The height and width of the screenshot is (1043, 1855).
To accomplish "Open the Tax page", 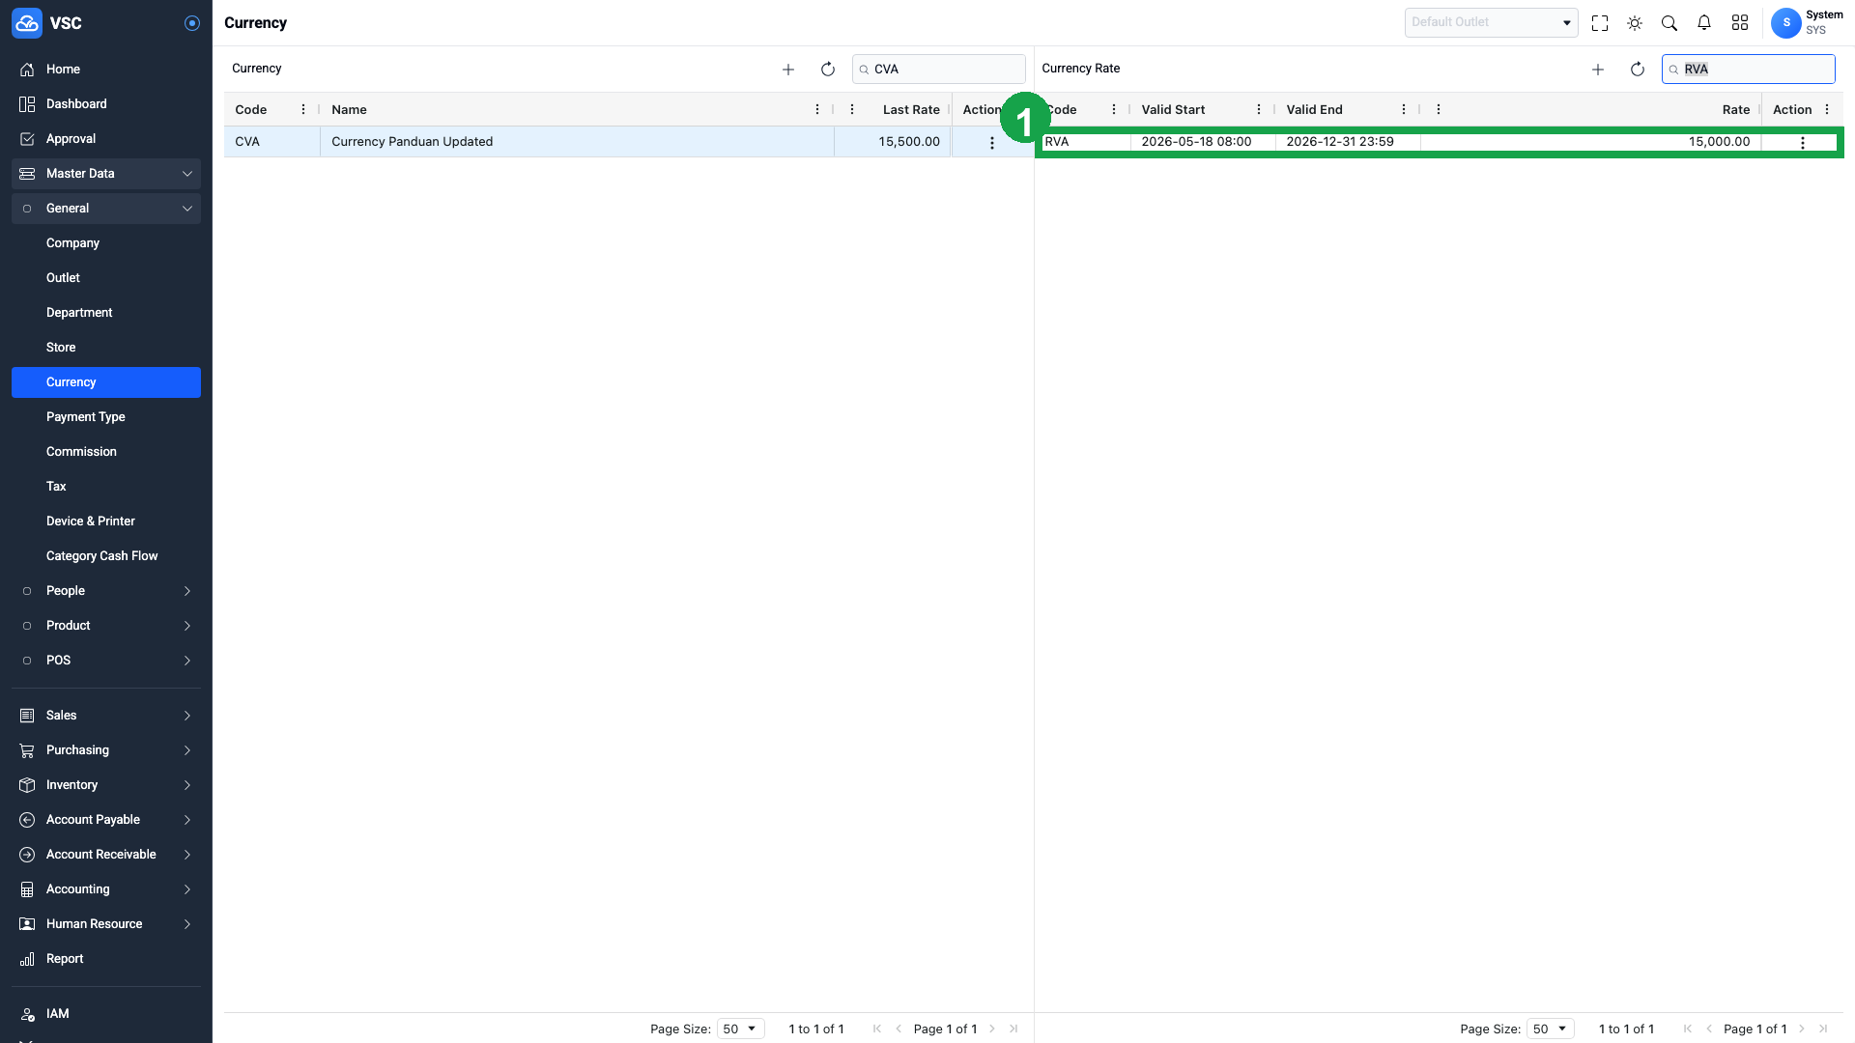I will tap(106, 487).
